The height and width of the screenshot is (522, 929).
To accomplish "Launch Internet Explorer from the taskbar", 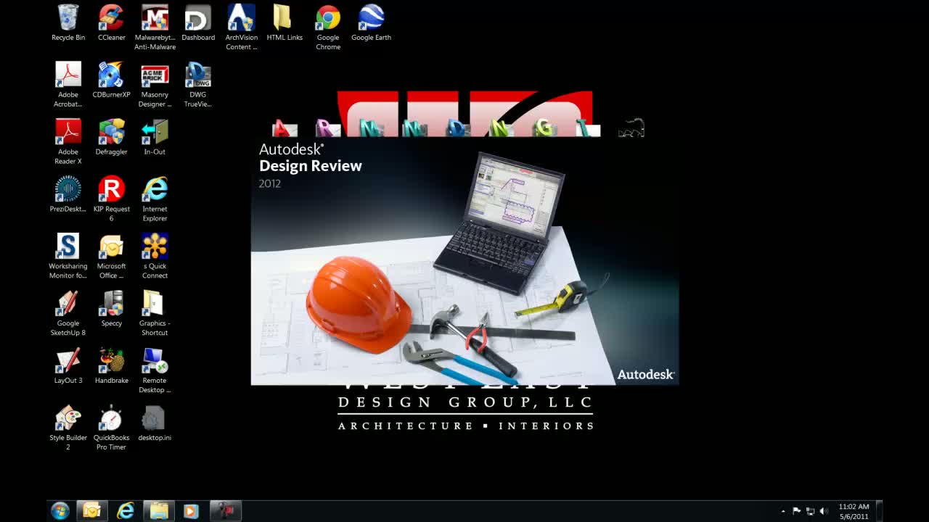I will coord(126,511).
